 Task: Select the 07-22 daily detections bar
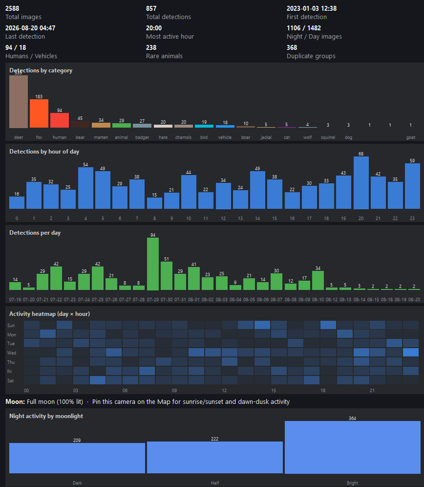[x=56, y=278]
